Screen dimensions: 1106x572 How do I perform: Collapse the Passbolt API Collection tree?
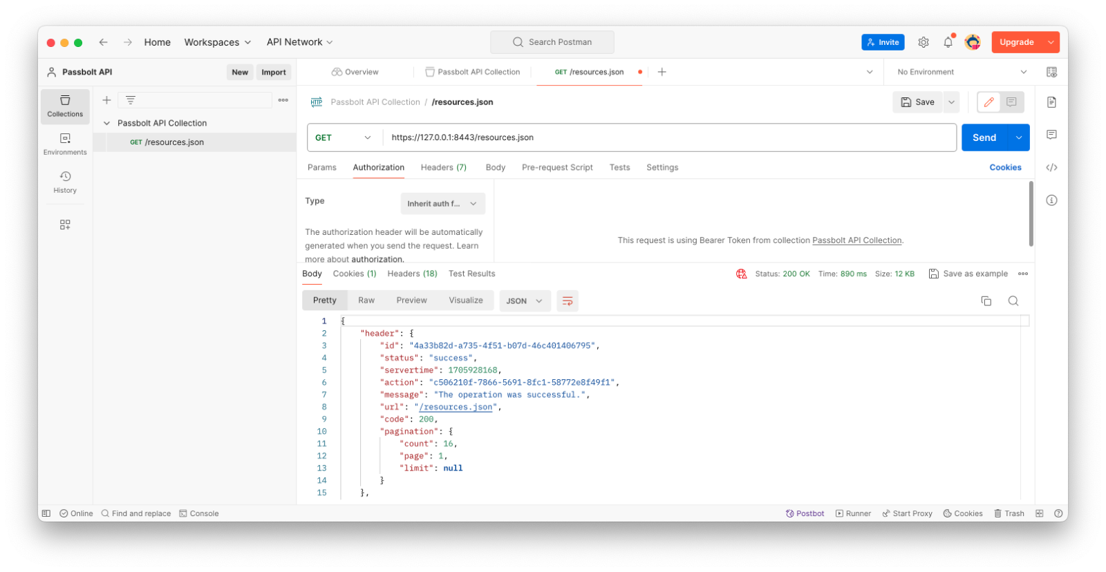click(x=106, y=123)
